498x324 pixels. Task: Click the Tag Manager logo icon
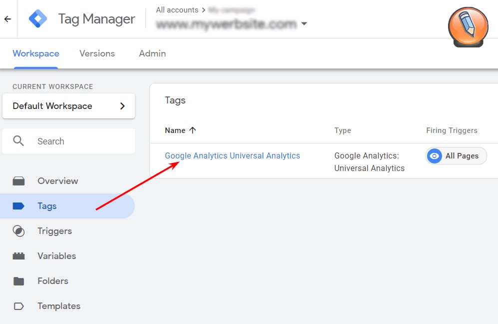(x=38, y=19)
